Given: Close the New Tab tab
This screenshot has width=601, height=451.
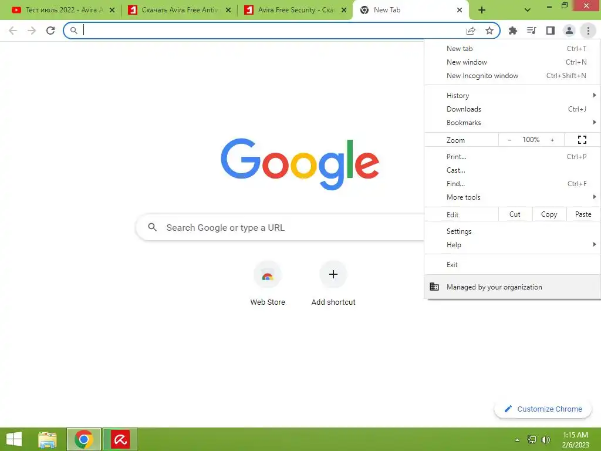Looking at the screenshot, I should (460, 11).
